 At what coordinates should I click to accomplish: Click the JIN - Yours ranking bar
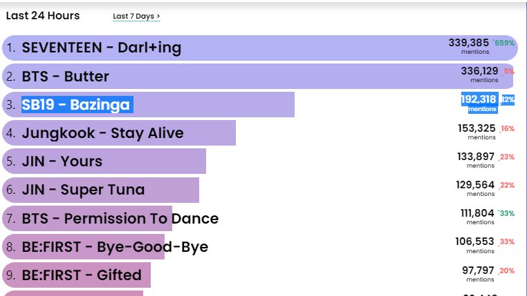[104, 161]
